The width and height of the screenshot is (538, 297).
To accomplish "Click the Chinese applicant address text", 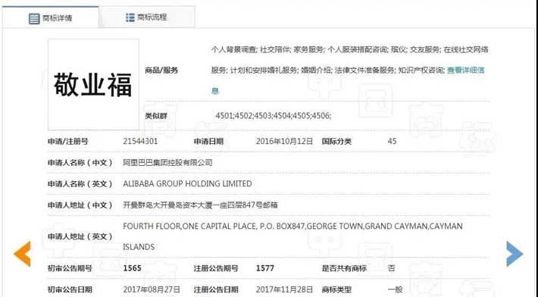I will [200, 205].
